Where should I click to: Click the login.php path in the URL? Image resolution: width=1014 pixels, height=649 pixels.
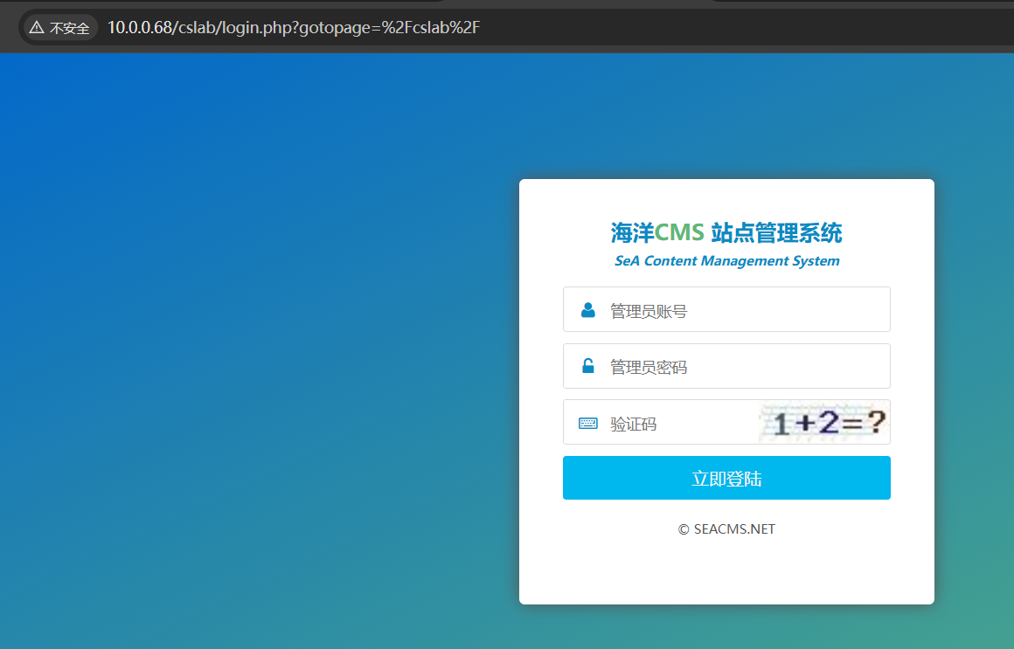tap(259, 28)
